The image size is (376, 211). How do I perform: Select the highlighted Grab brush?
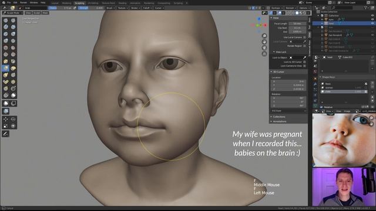click(6, 68)
